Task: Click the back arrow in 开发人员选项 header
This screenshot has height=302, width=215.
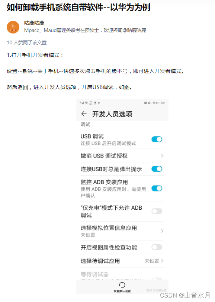Action: pos(84,114)
